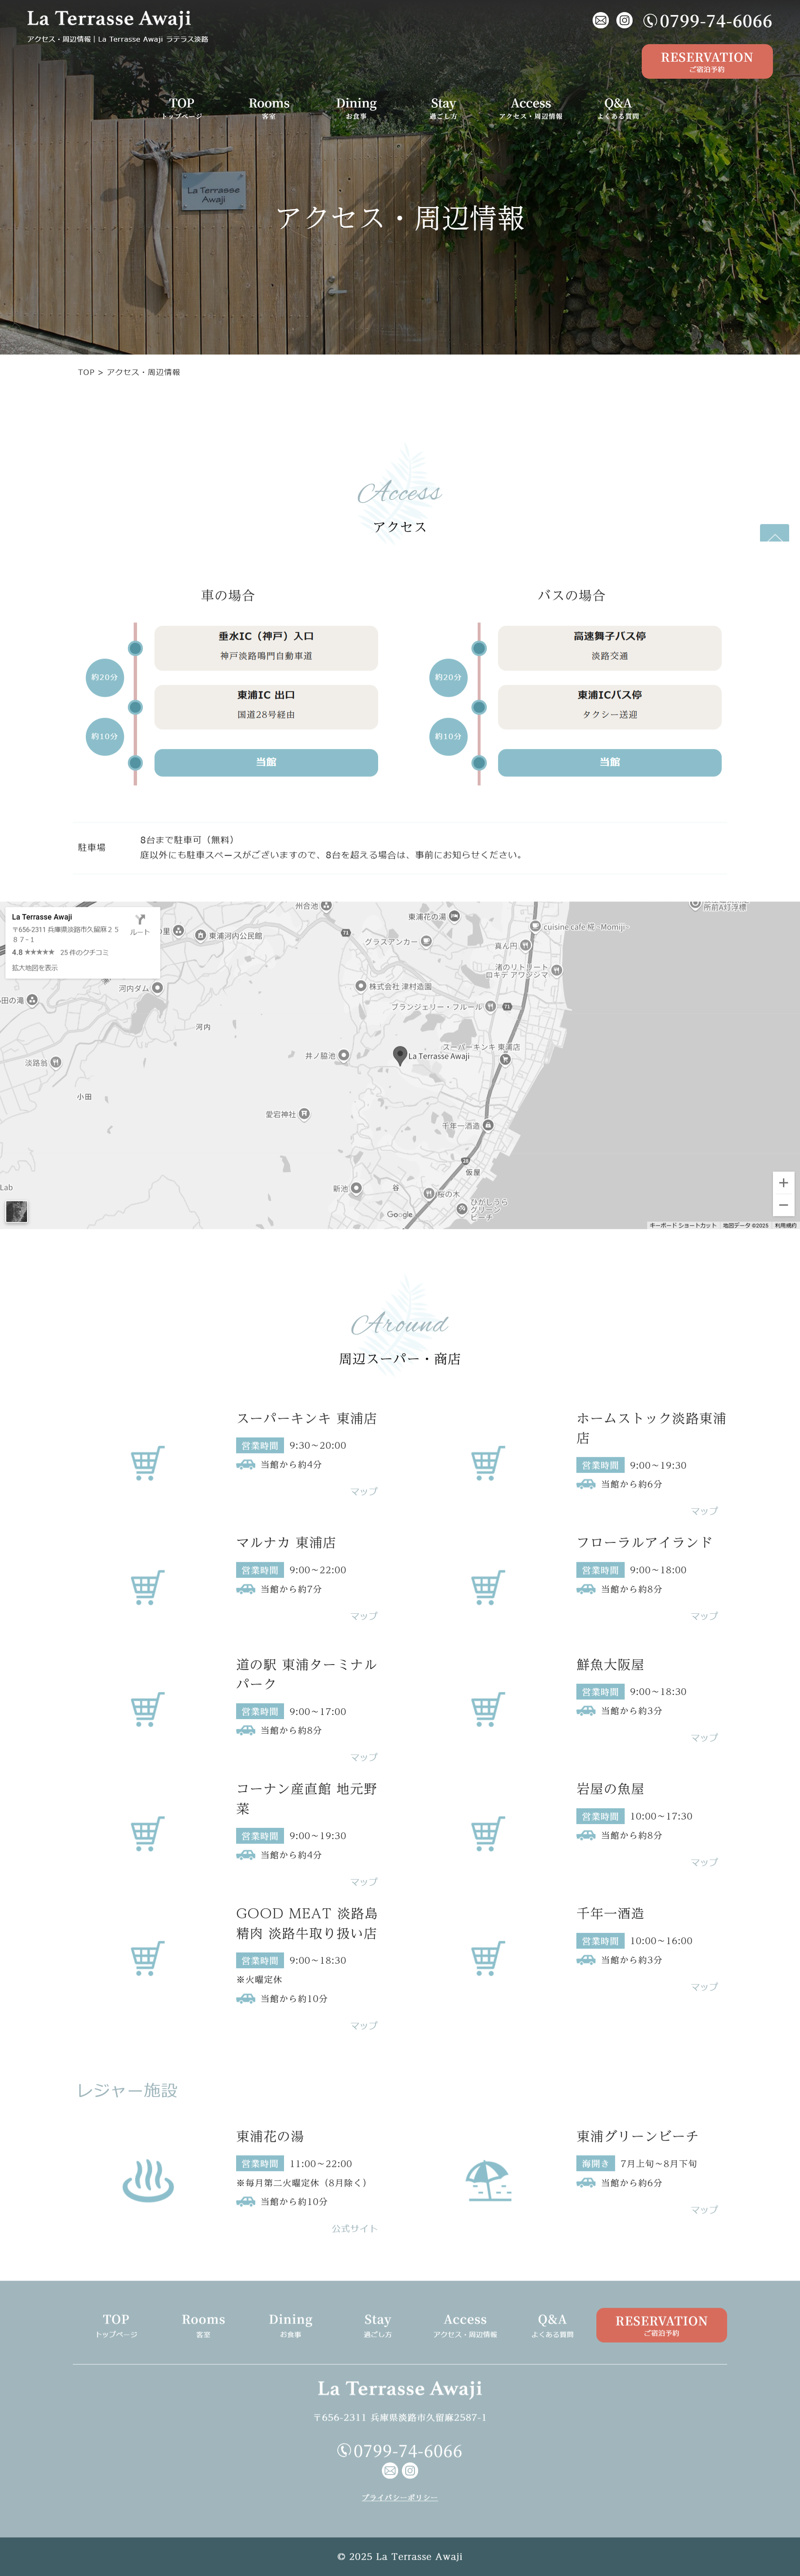Click the header phone number 0799-74-6066
Screen dimensions: 800x2576
coord(707,21)
